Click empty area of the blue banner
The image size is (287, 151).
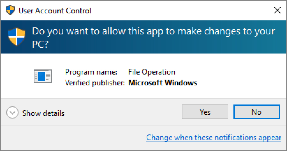tap(191, 45)
